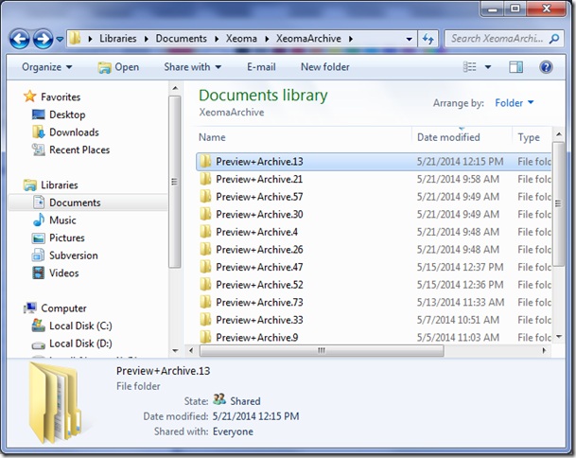Click the navigation pane scroll-up arrow
Image resolution: width=576 pixels, height=458 pixels.
pos(175,88)
